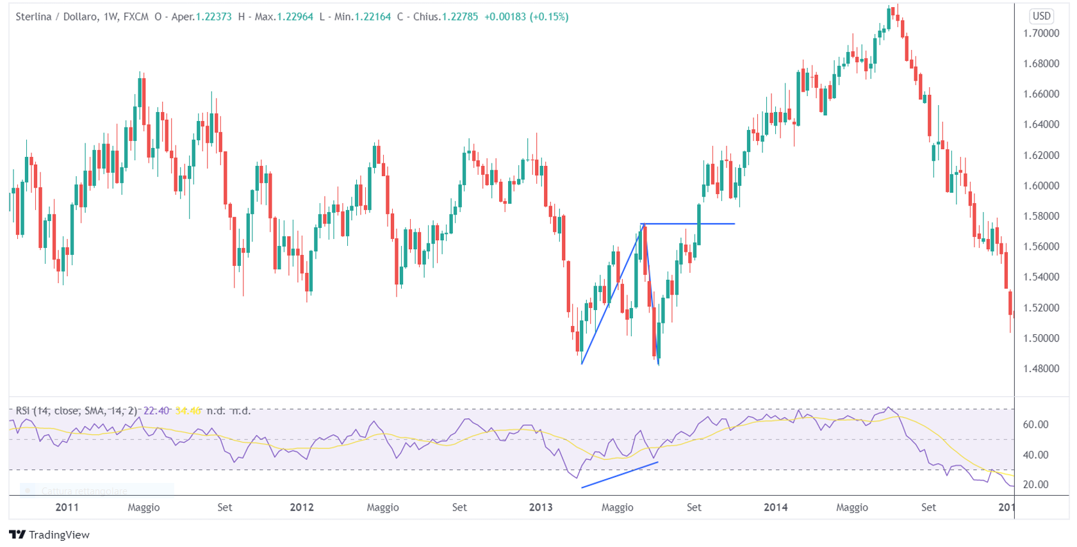Viewport: 1077px width, 547px height.
Task: Click the 20.00 RSI scale label
Action: [1035, 484]
